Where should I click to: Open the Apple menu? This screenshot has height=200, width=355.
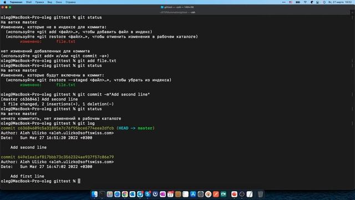(x=5, y=2)
